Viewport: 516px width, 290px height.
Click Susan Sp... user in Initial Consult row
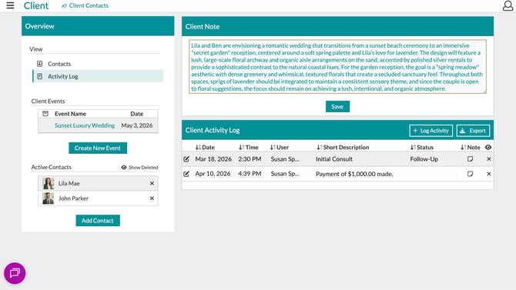[285, 158]
